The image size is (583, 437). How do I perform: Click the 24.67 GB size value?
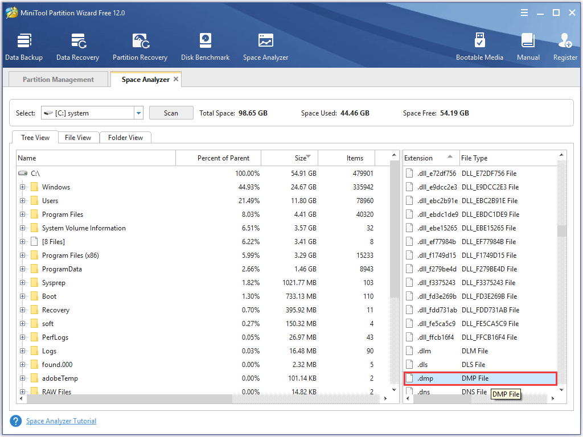click(x=304, y=187)
